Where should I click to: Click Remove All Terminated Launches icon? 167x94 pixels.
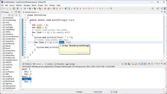tap(129, 64)
